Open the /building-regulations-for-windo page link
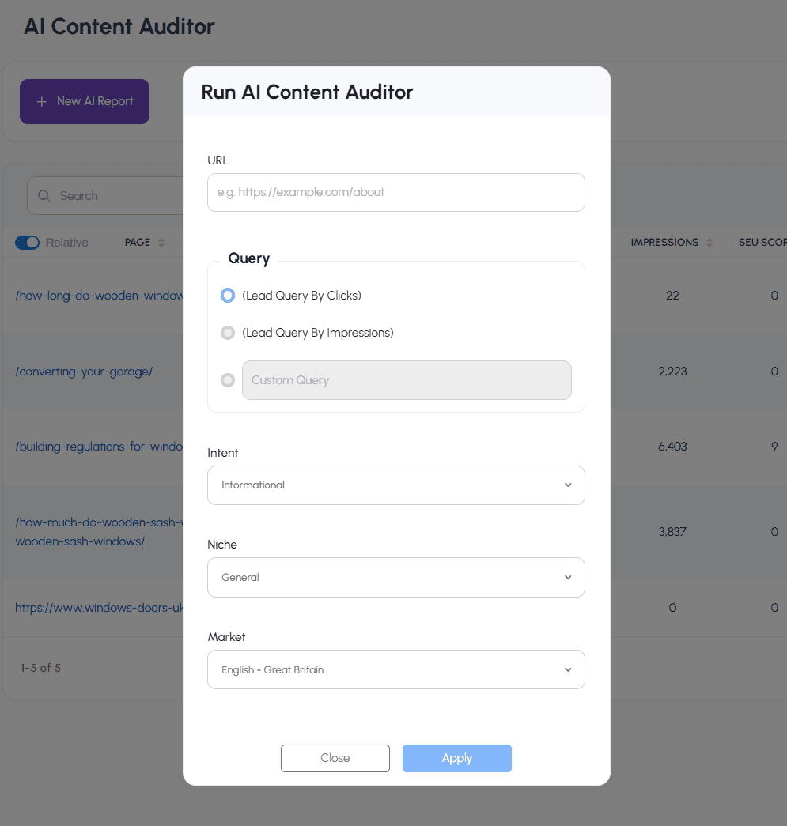Screen dimensions: 787x826 click(99, 447)
